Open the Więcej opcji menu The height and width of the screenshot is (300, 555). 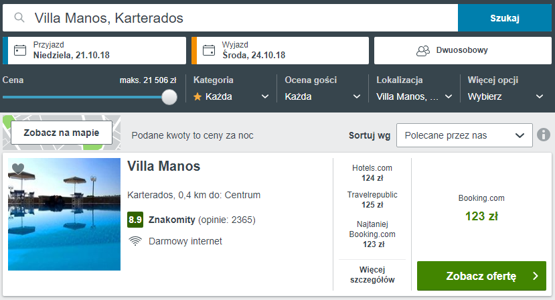click(x=505, y=96)
